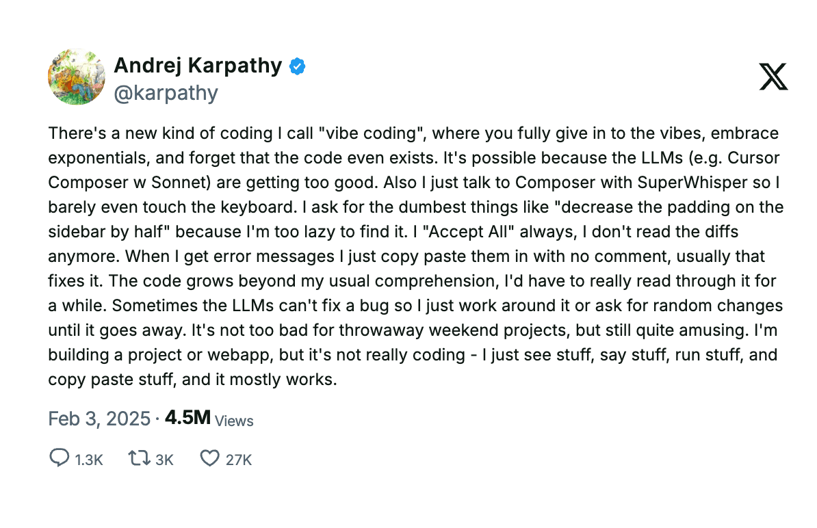Click the X logo
Screen dimensions: 817x528
tap(773, 77)
